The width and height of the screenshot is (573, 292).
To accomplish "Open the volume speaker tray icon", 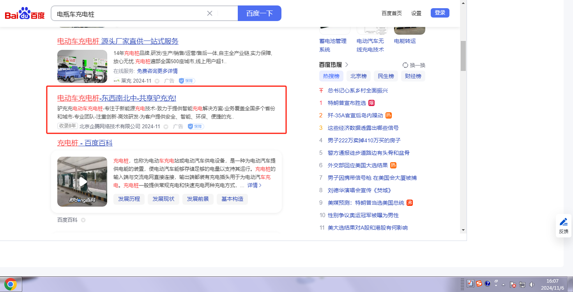I will coord(532,285).
